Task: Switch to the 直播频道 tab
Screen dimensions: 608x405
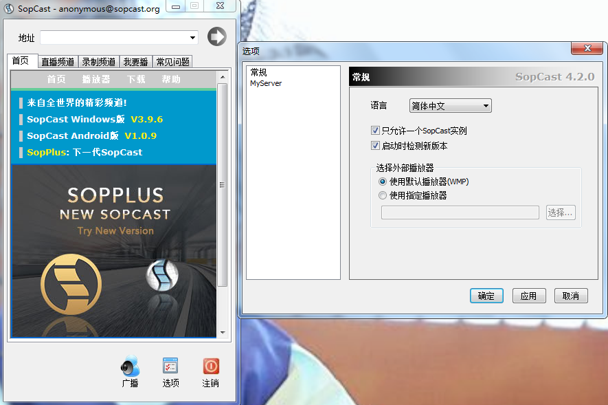Action: 58,62
